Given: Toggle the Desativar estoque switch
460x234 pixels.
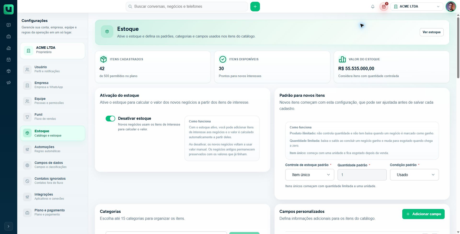Looking at the screenshot, I should pyautogui.click(x=110, y=119).
